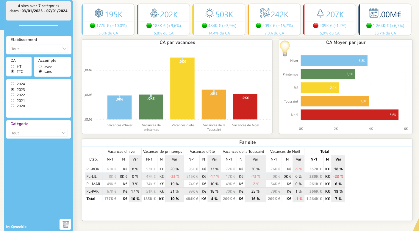Select the HT radio option
The image size is (419, 231).
(x=12, y=67)
